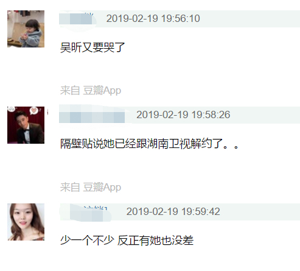
Task: Open the child avatar of first commenter
Action: click(26, 29)
